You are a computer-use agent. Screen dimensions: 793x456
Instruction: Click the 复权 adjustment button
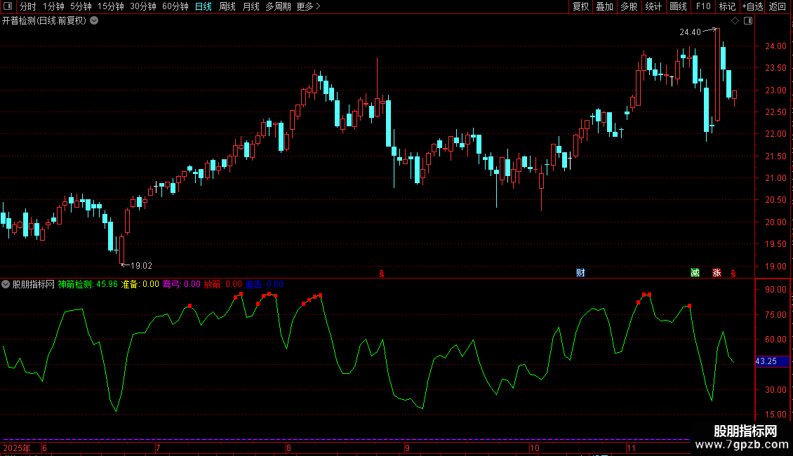coord(580,6)
